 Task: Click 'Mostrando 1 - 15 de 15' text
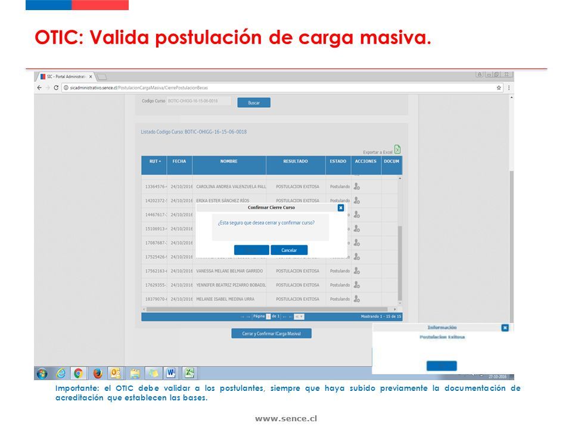coord(381,316)
